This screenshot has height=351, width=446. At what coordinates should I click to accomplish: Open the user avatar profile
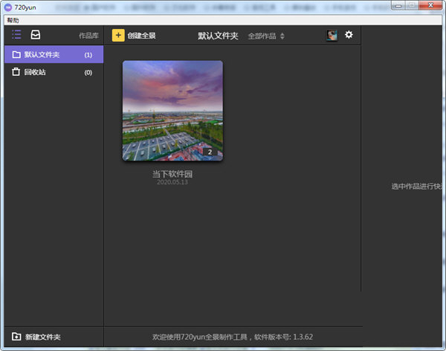(x=332, y=35)
